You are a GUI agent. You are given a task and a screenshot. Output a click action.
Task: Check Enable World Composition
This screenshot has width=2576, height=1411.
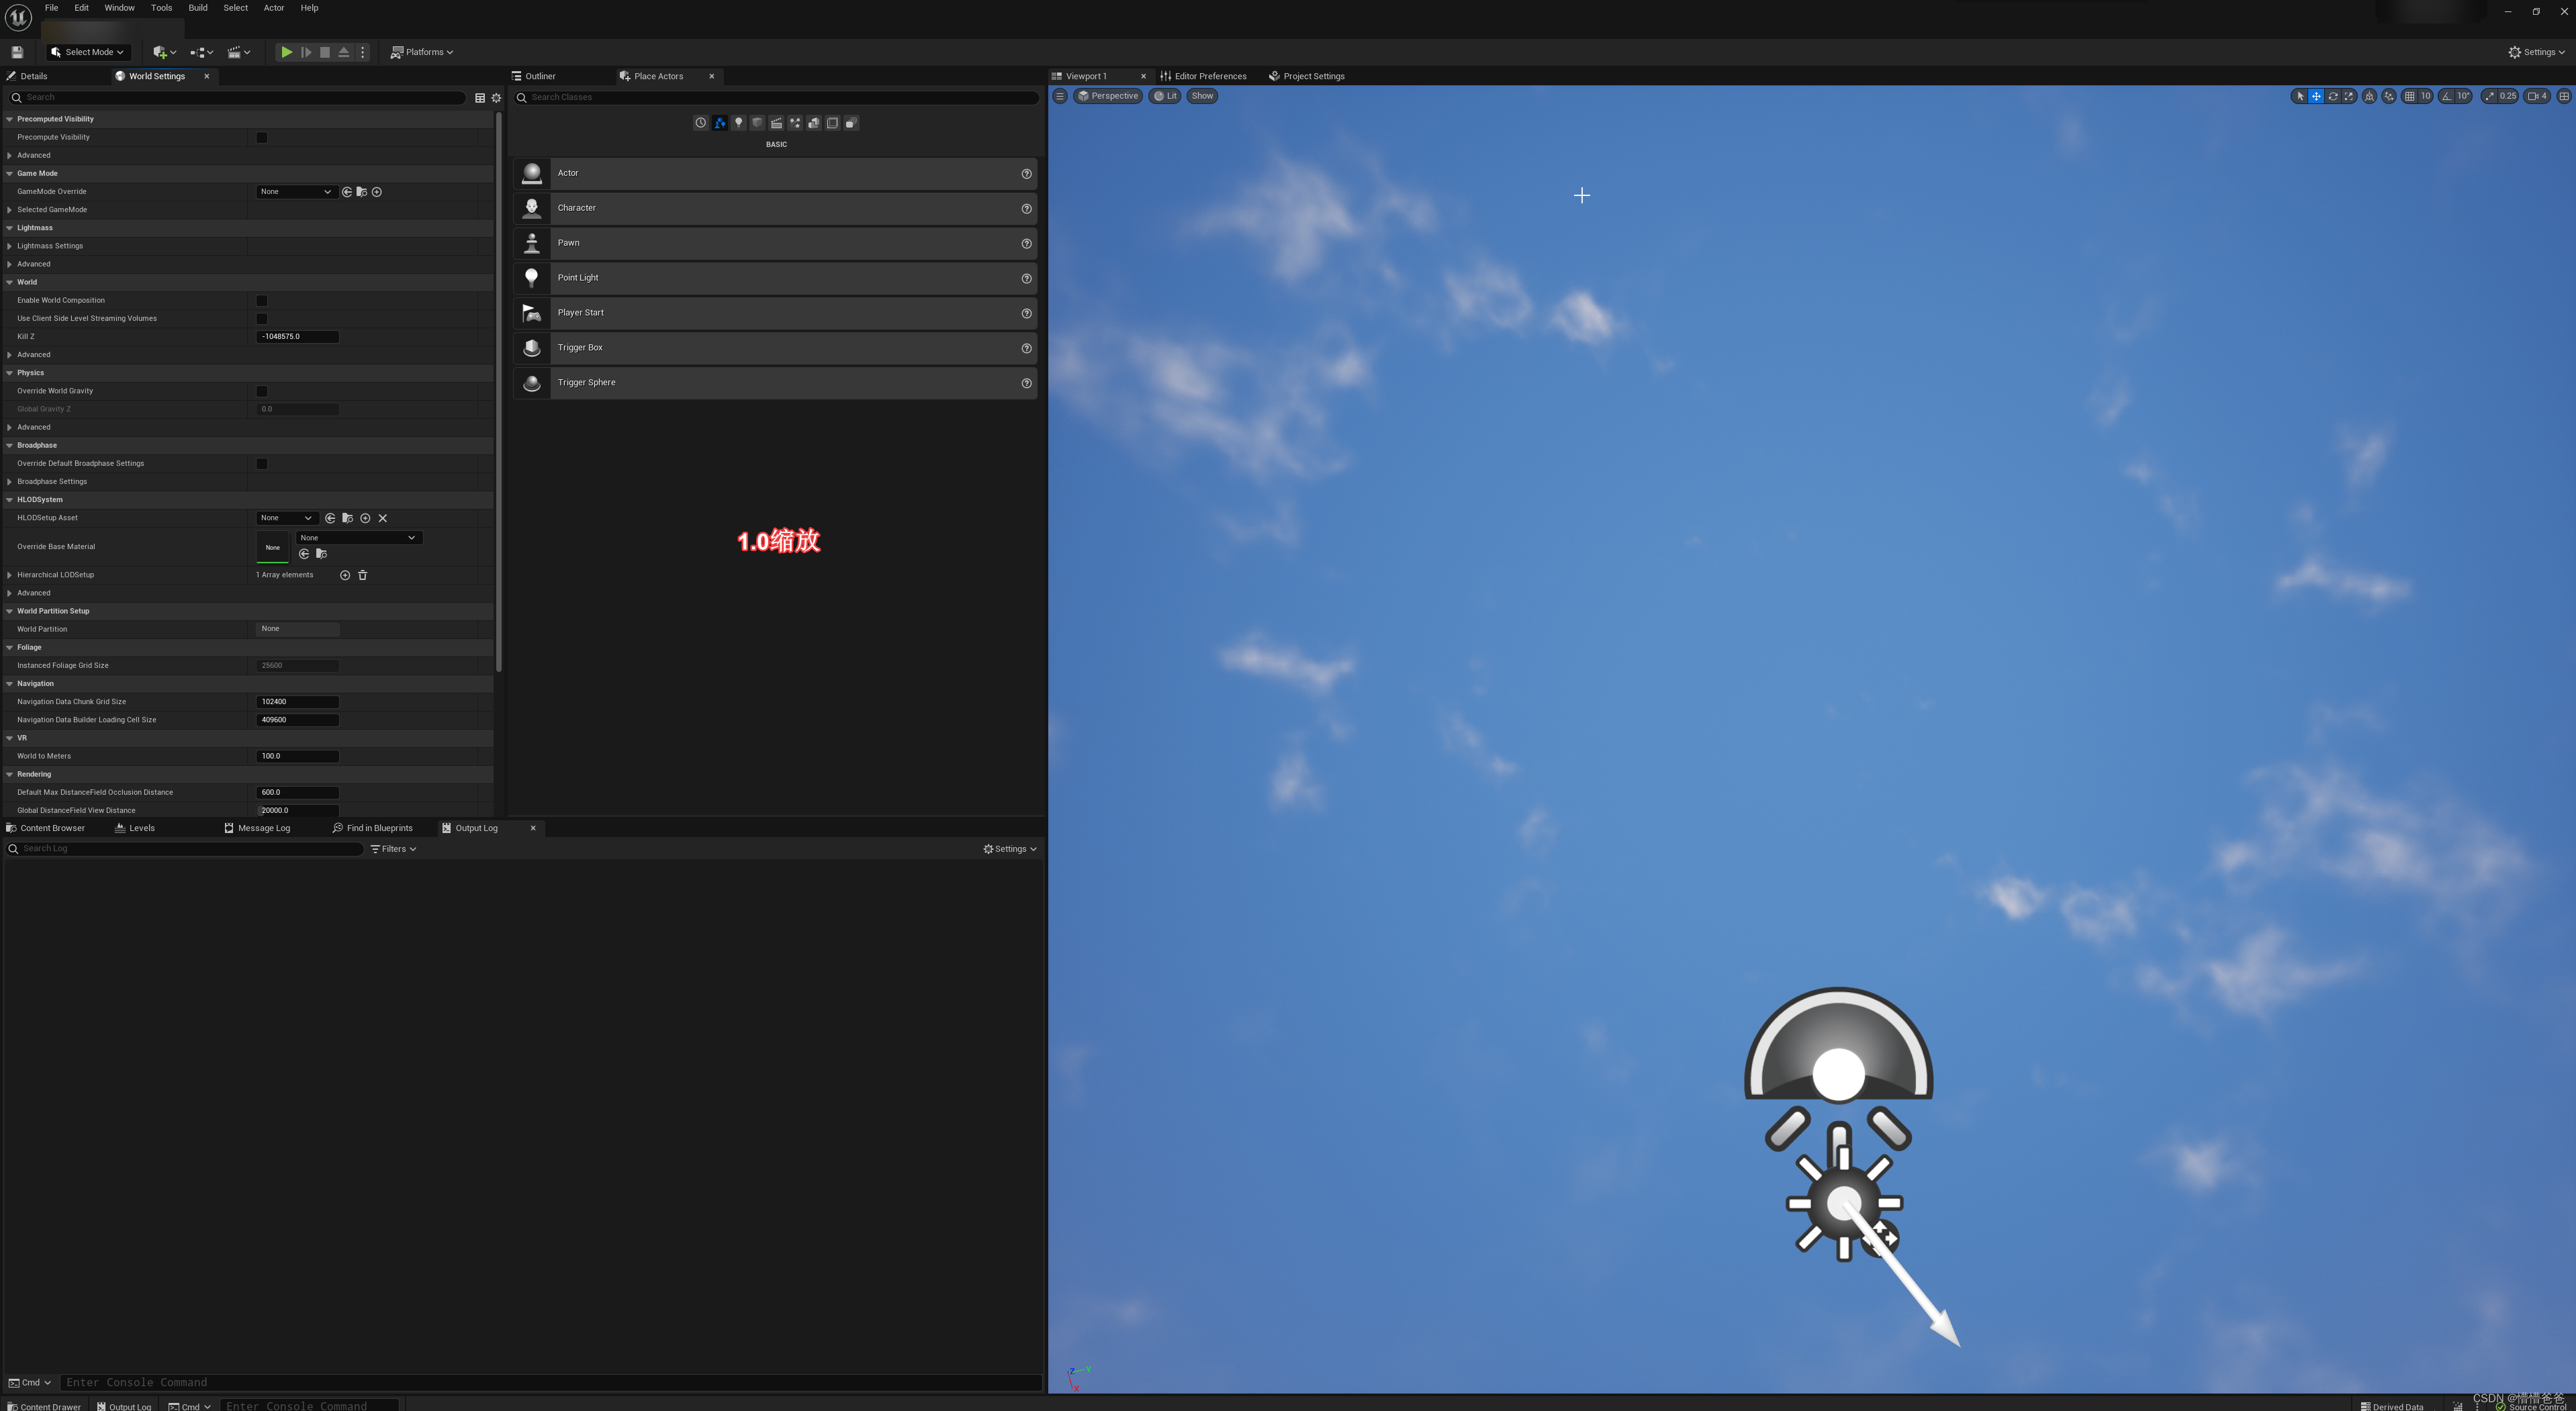click(x=262, y=300)
